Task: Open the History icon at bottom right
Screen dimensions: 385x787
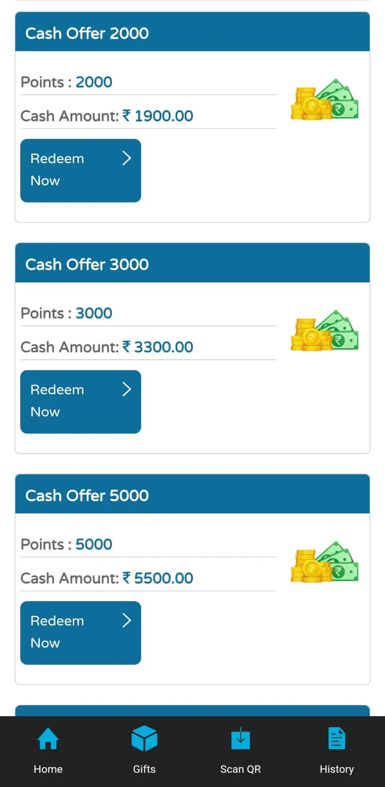Action: point(336,738)
